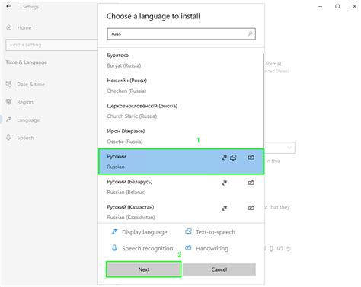Click text-to-speech icon in Russian row

(233, 158)
